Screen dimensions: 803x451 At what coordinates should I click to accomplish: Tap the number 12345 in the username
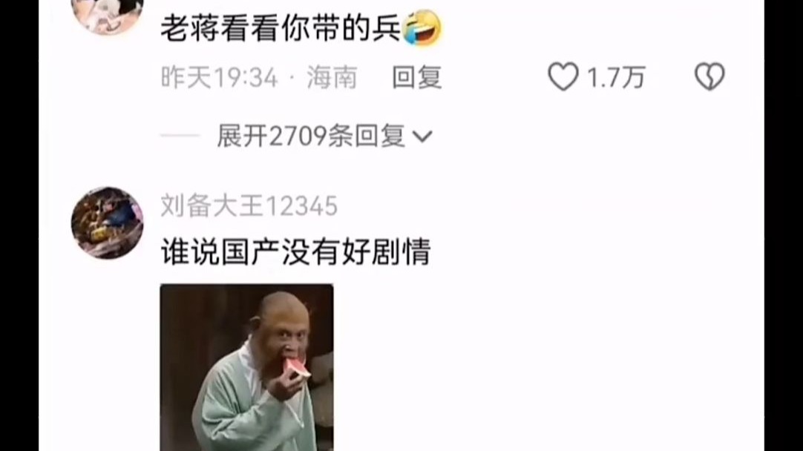coord(302,206)
